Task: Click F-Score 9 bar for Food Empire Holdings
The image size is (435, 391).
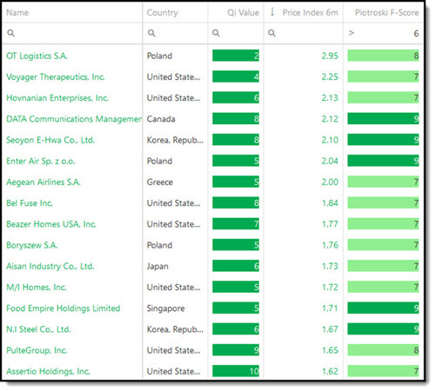Action: 383,308
